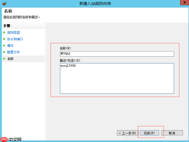Go back with 上一步(B) button
This screenshot has width=189, height=142.
(128, 133)
